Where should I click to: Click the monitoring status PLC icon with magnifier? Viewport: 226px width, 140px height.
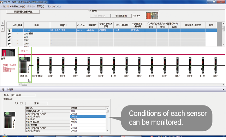(152, 16)
